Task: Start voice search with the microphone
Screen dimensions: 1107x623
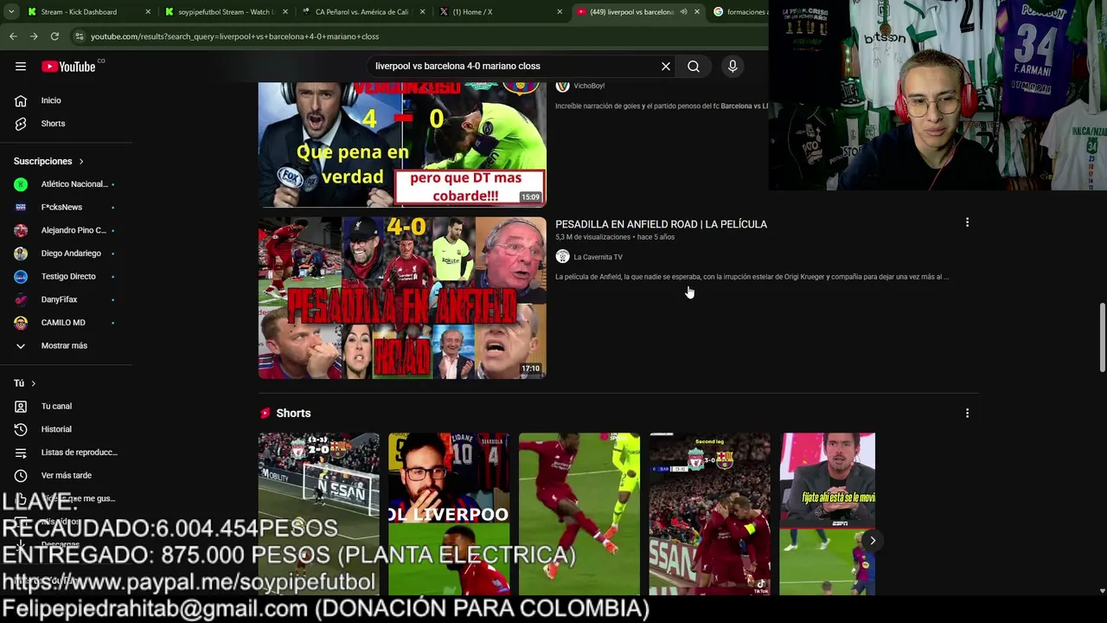Action: click(x=733, y=67)
